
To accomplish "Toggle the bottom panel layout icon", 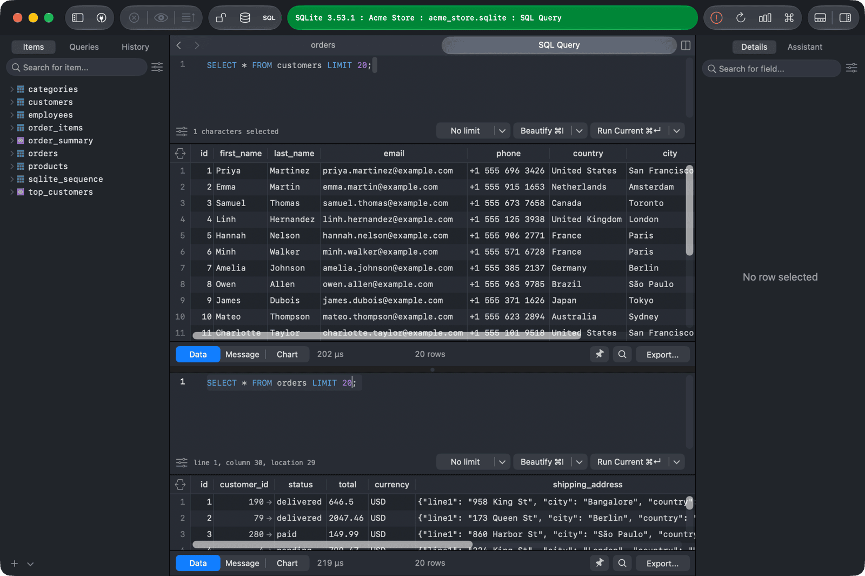I will pyautogui.click(x=820, y=18).
